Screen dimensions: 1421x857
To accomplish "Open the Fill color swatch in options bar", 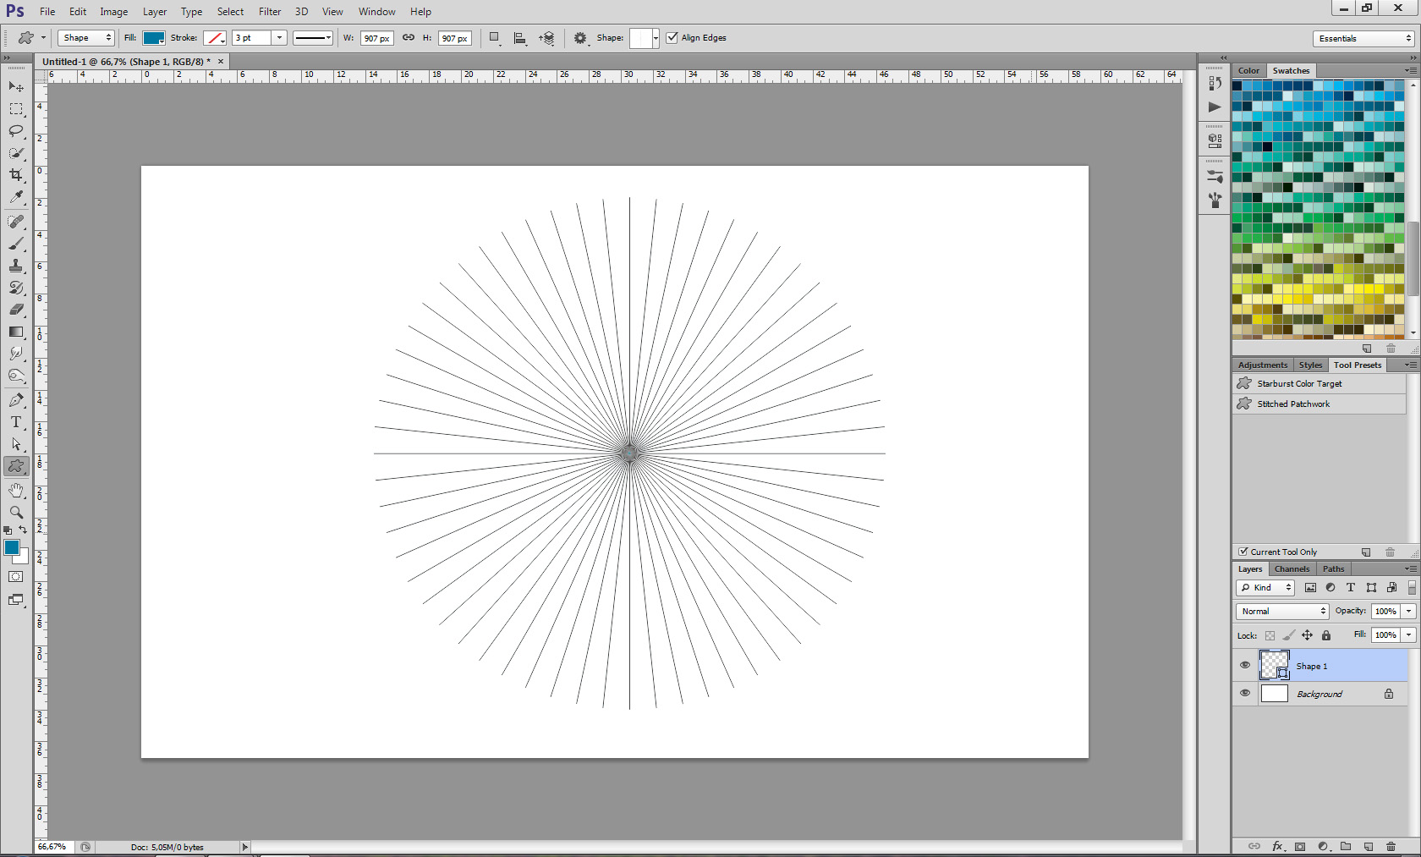I will [x=154, y=38].
